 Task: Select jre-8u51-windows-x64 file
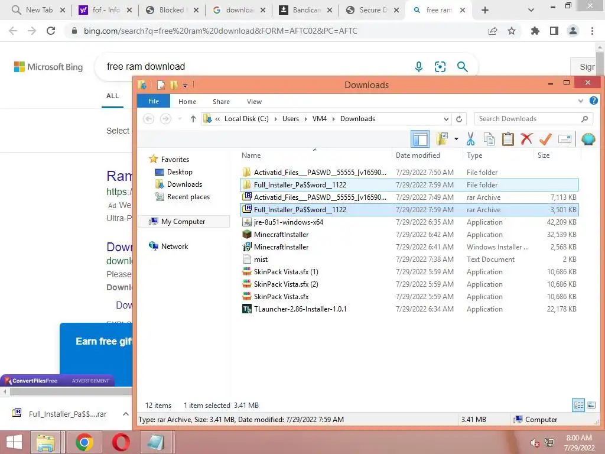[409, 222]
